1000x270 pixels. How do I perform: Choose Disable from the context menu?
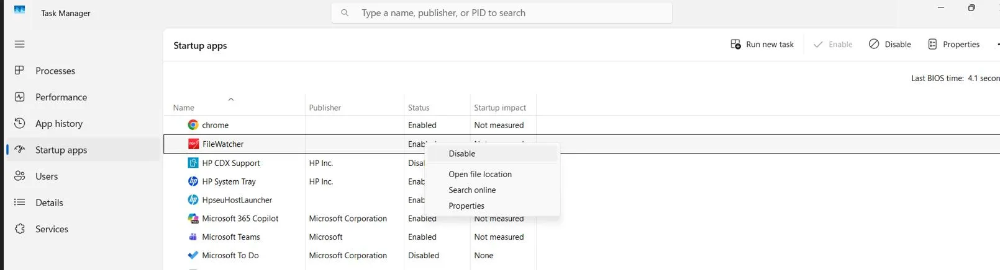click(493, 154)
